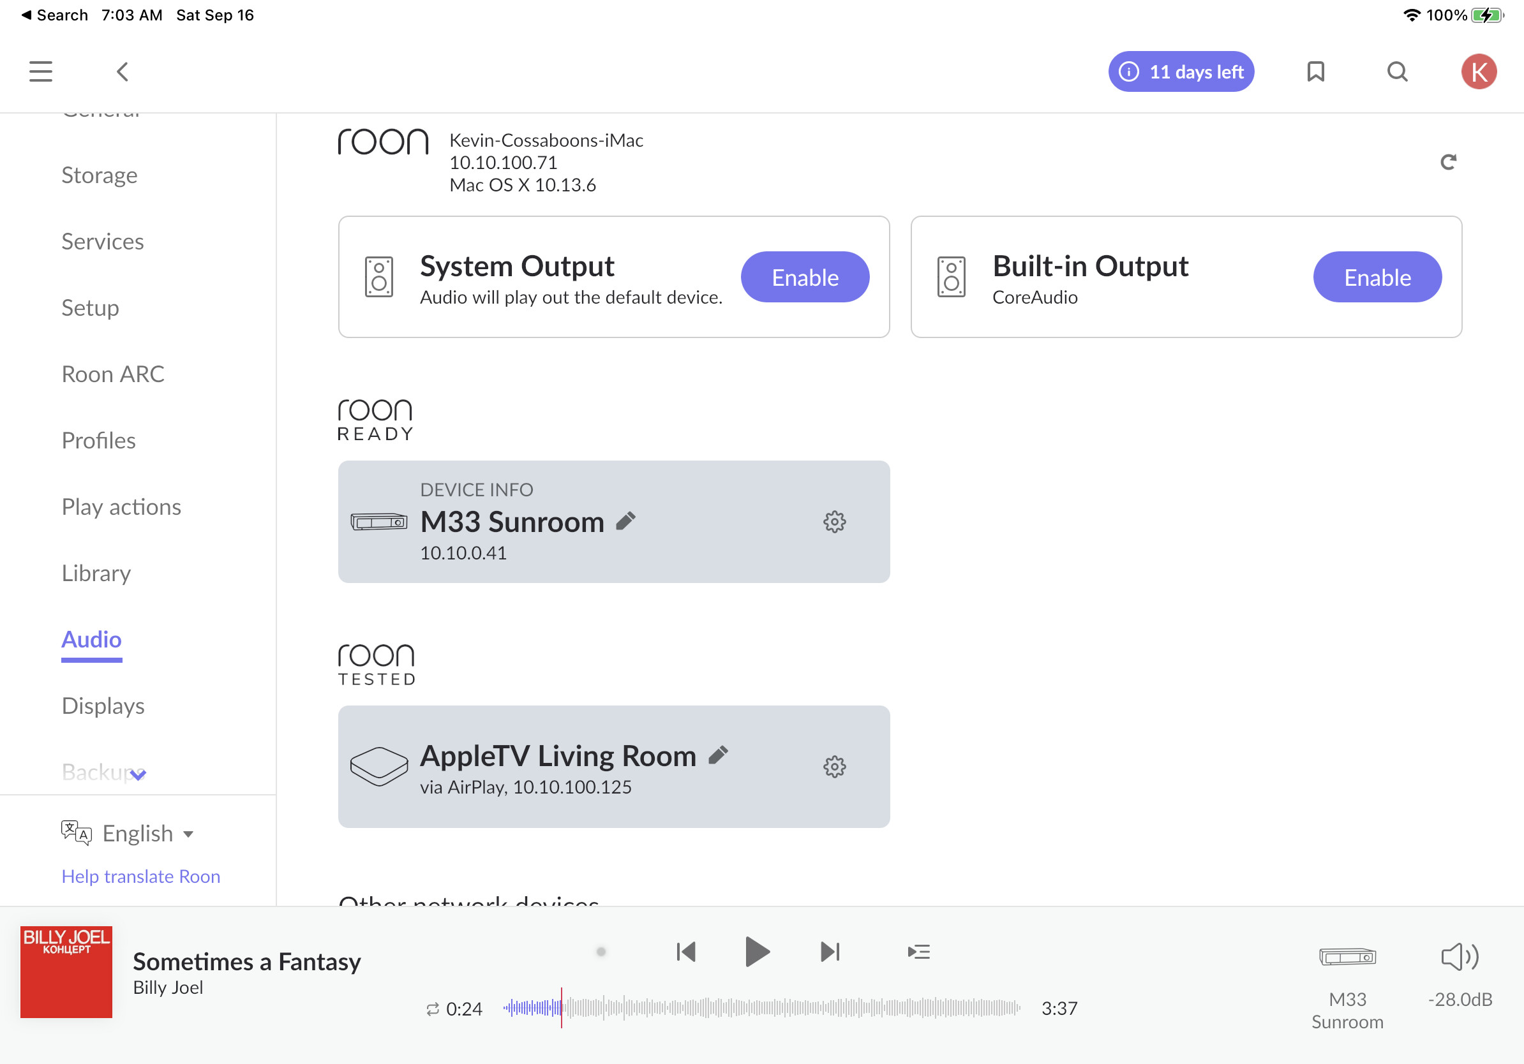Open the Roon ARC settings section

click(x=113, y=374)
